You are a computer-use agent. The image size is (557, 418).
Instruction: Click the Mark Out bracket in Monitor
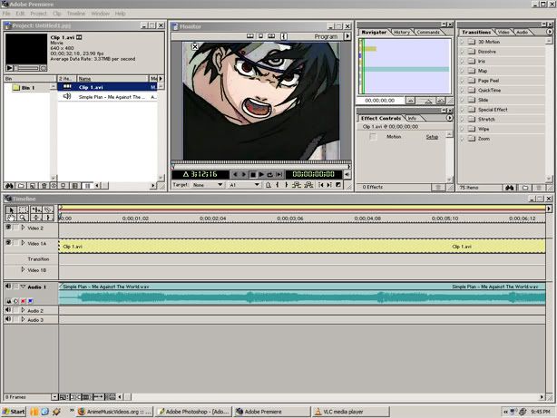pyautogui.click(x=287, y=185)
